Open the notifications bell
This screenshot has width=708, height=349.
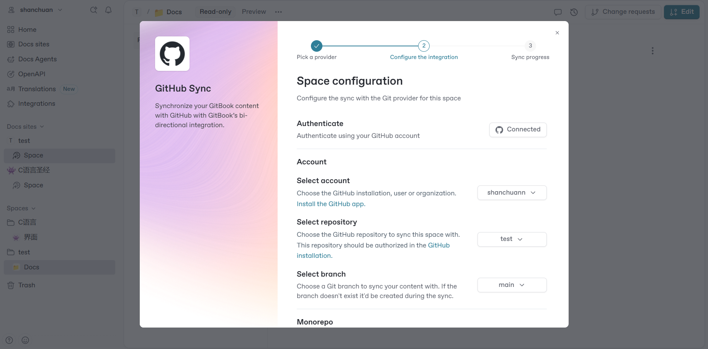coord(108,10)
